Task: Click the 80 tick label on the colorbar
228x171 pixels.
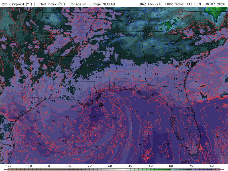Action: click(x=212, y=166)
